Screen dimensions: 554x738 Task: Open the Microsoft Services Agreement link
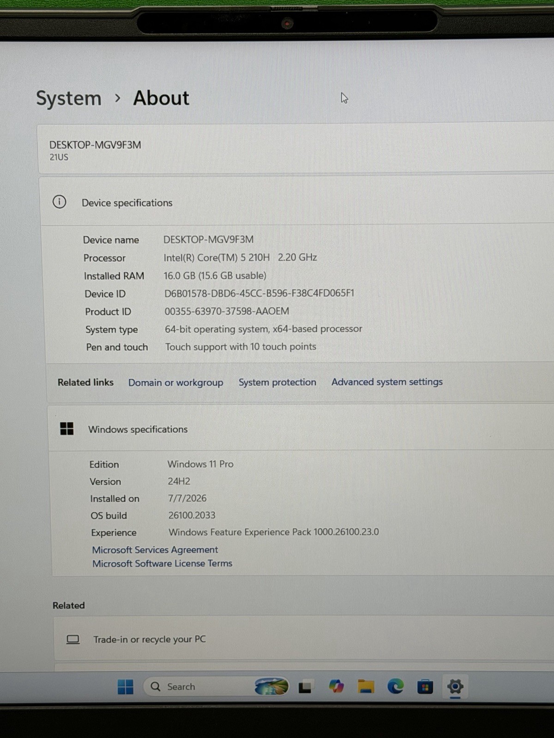(155, 549)
